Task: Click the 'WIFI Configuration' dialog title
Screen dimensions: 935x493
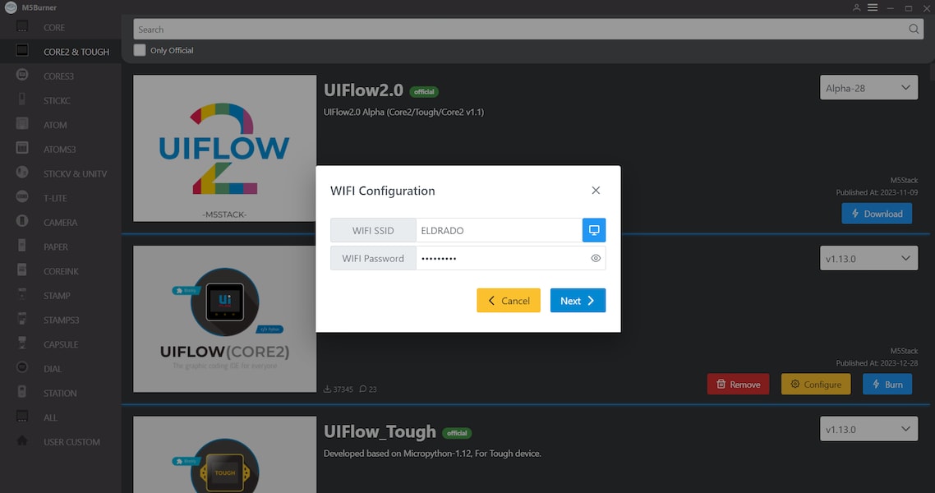Action: tap(383, 191)
